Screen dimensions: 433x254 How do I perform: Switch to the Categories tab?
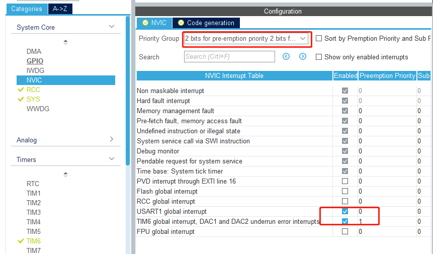(27, 9)
